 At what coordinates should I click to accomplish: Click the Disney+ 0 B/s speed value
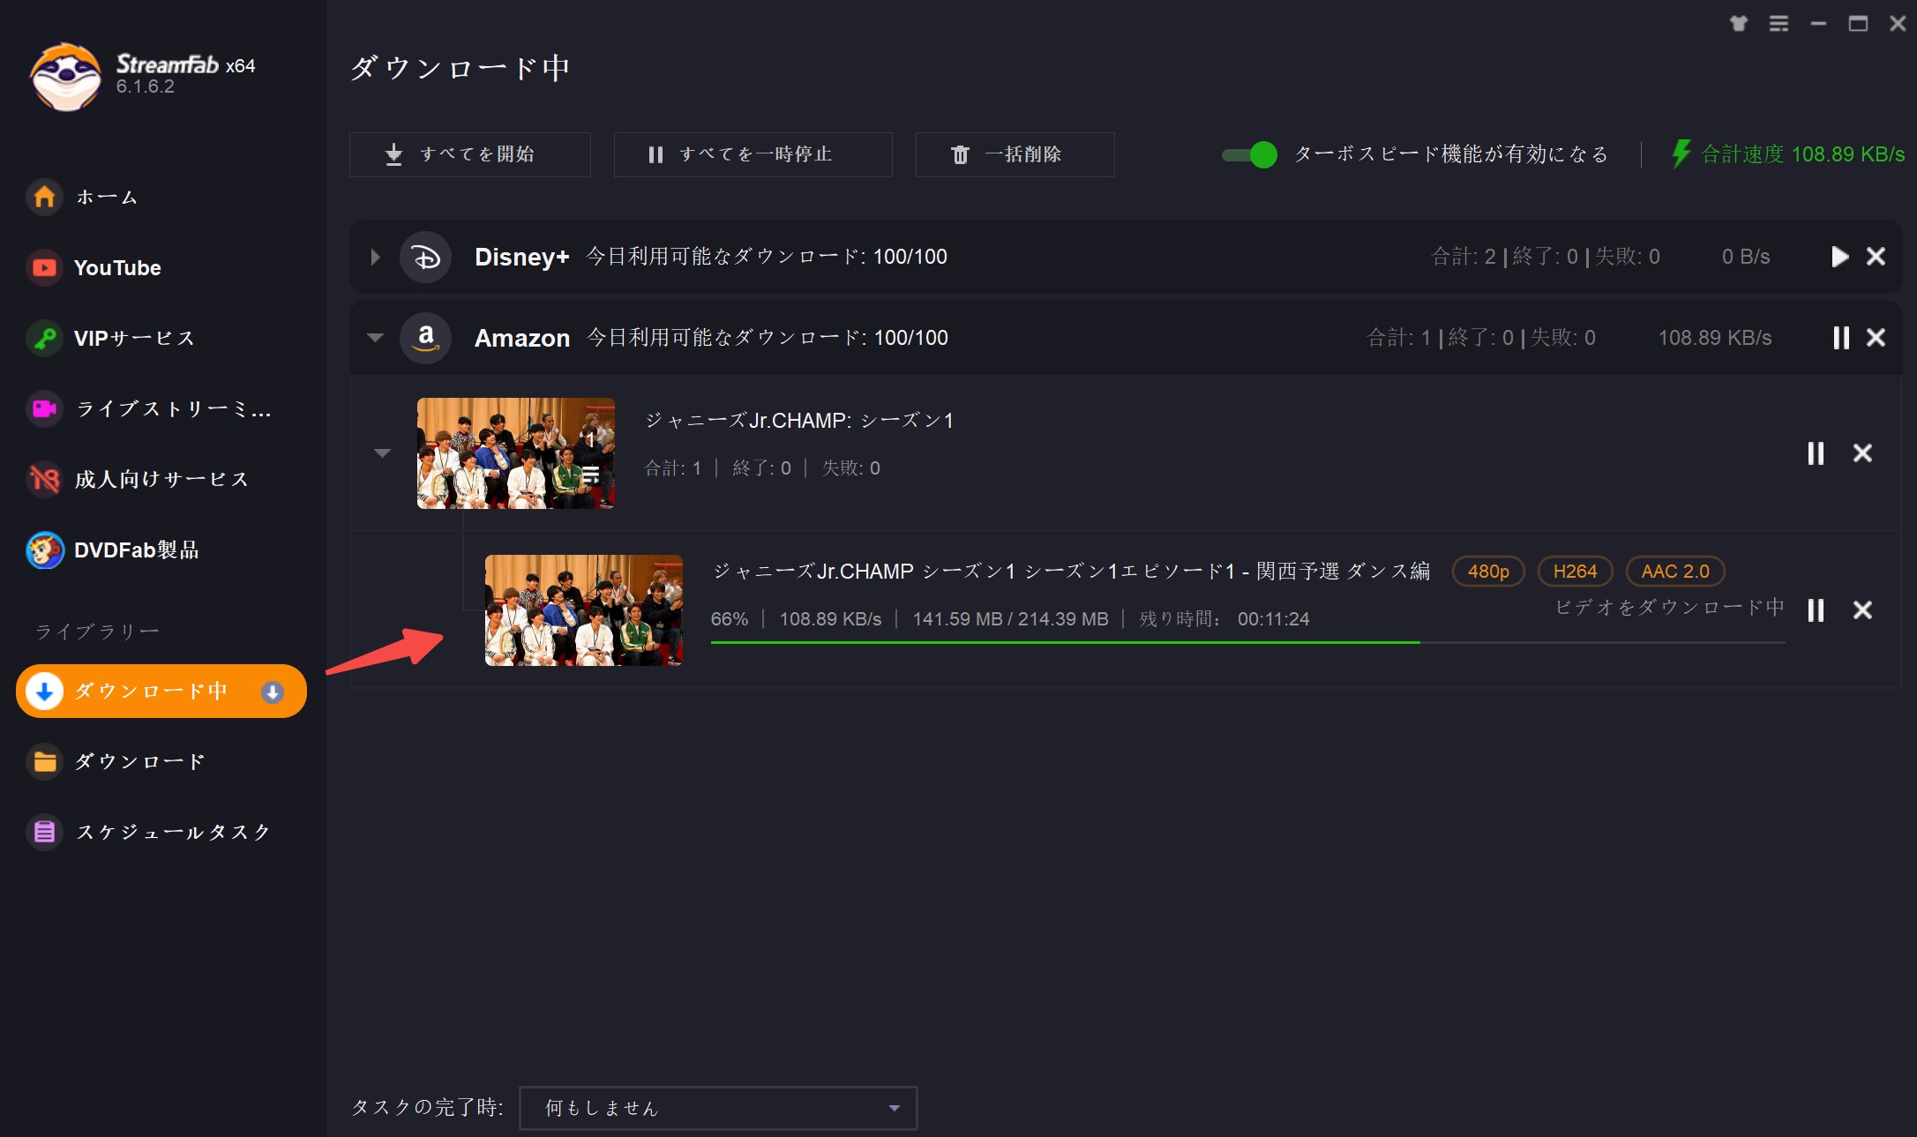pyautogui.click(x=1746, y=257)
